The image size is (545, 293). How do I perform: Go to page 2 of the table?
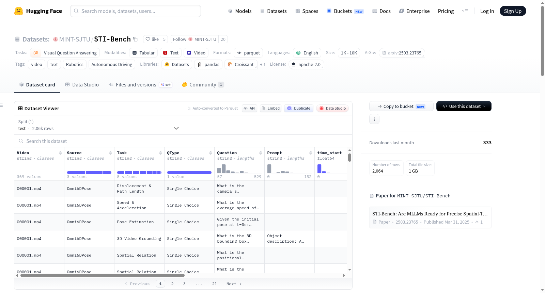[172, 284]
